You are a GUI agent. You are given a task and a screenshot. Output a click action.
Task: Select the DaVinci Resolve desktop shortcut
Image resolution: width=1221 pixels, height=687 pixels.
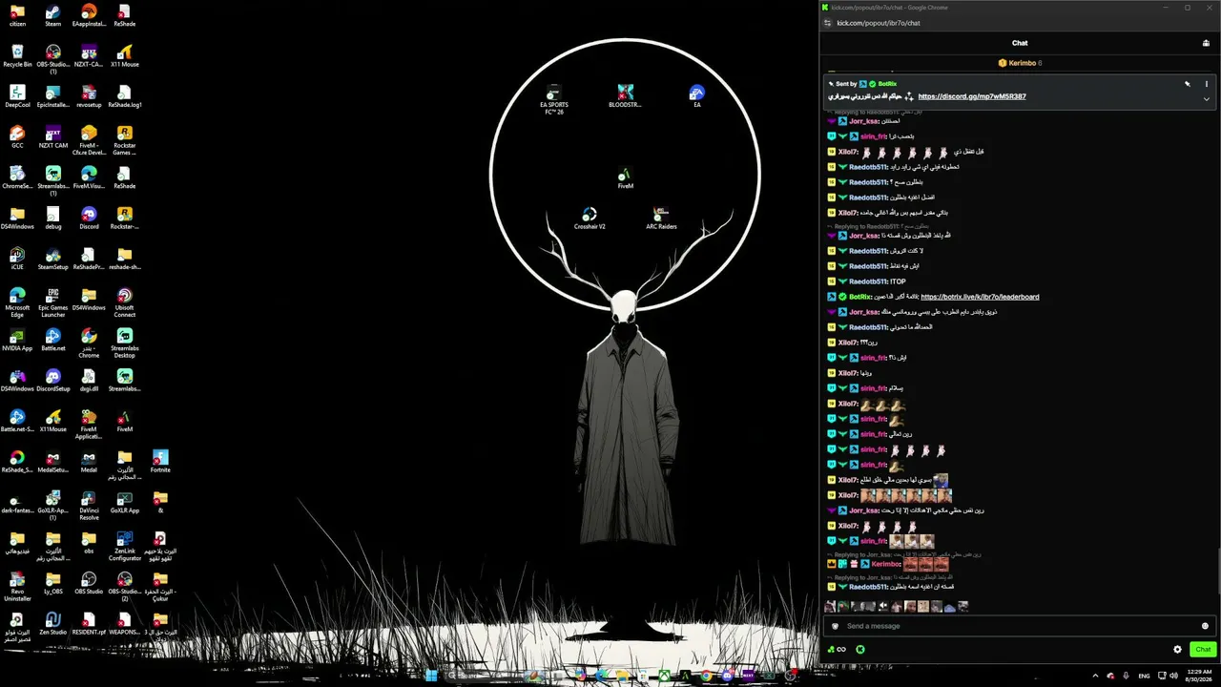(89, 505)
